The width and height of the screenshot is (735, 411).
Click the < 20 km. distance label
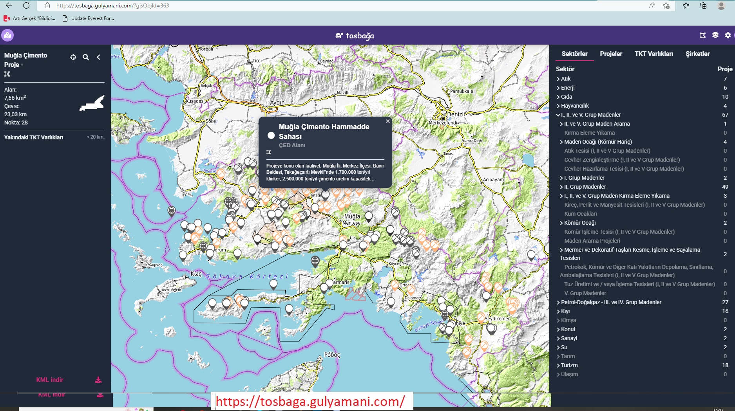click(96, 137)
